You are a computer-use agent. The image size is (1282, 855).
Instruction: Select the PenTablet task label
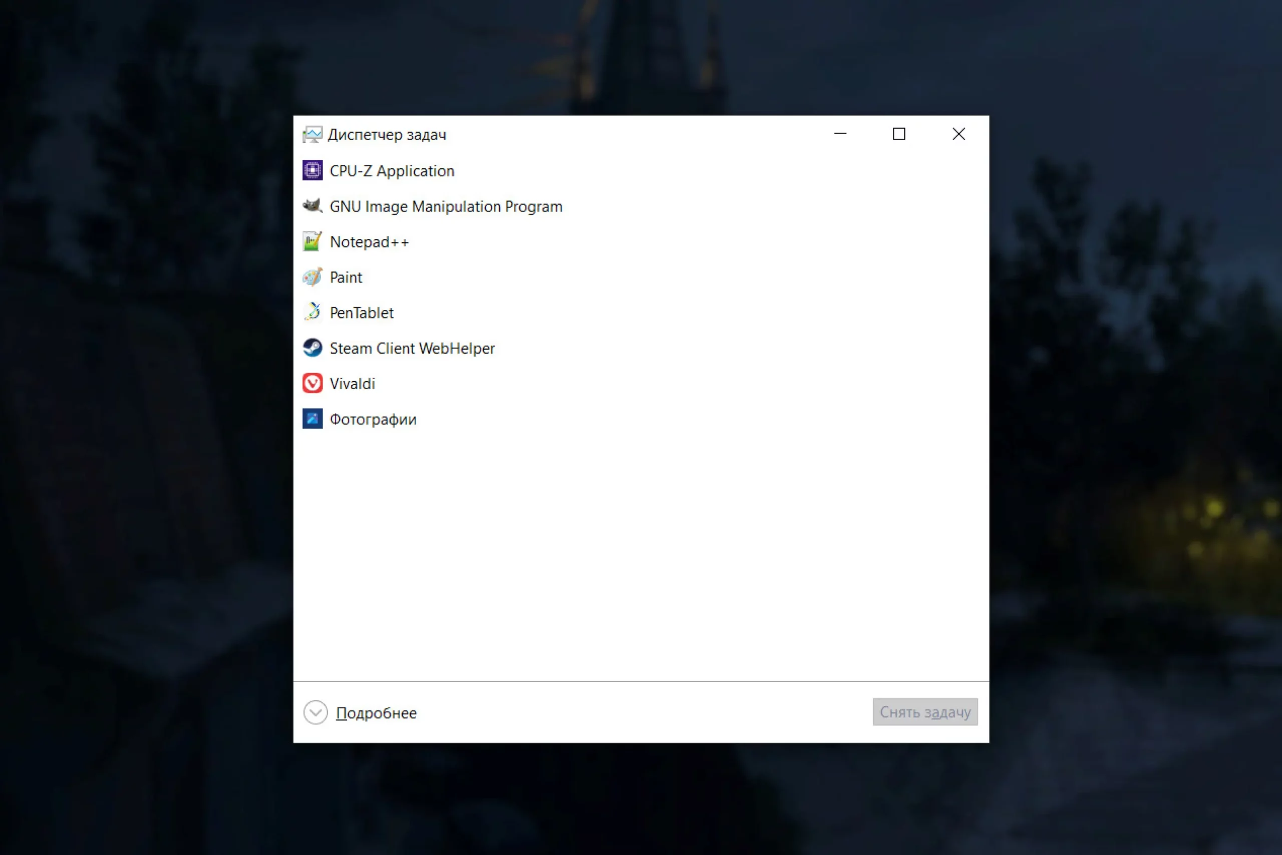pos(362,313)
